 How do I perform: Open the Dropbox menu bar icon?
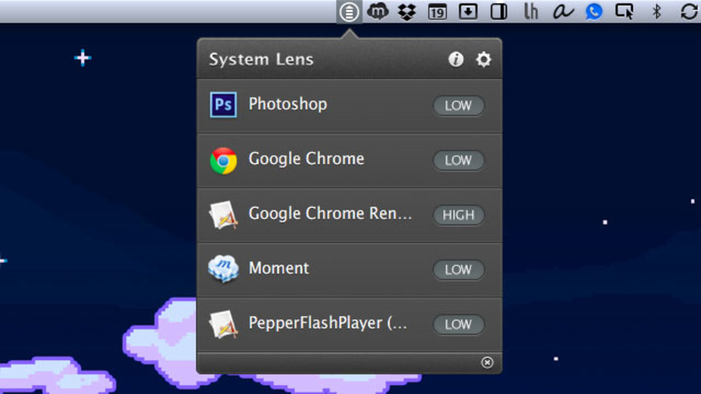[x=407, y=12]
